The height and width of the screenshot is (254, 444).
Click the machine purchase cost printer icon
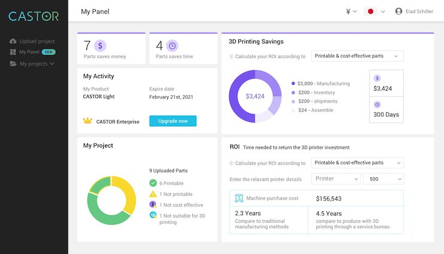tap(239, 198)
